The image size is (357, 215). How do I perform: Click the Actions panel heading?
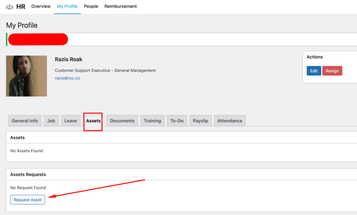tap(315, 57)
